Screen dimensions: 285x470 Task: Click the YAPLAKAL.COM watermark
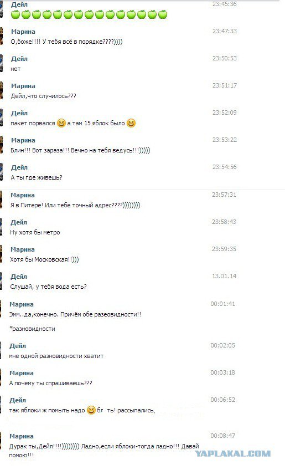click(x=233, y=453)
